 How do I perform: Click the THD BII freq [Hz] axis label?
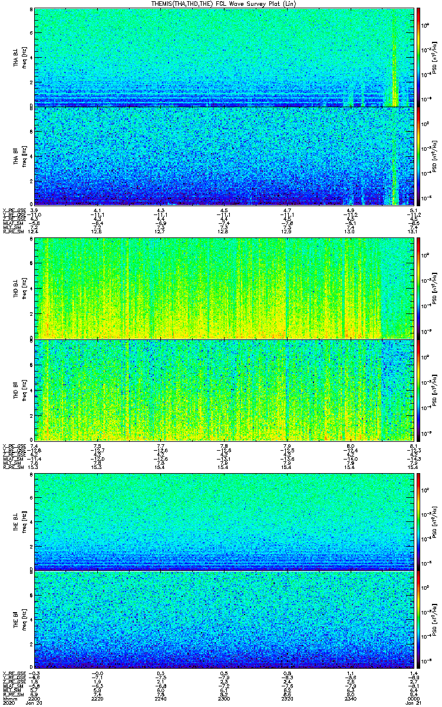(24, 390)
